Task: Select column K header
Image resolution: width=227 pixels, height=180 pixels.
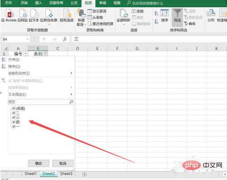Action: point(217,49)
